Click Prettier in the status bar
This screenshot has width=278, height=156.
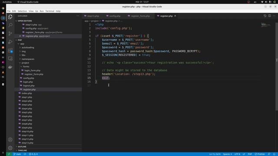[x=260, y=154]
